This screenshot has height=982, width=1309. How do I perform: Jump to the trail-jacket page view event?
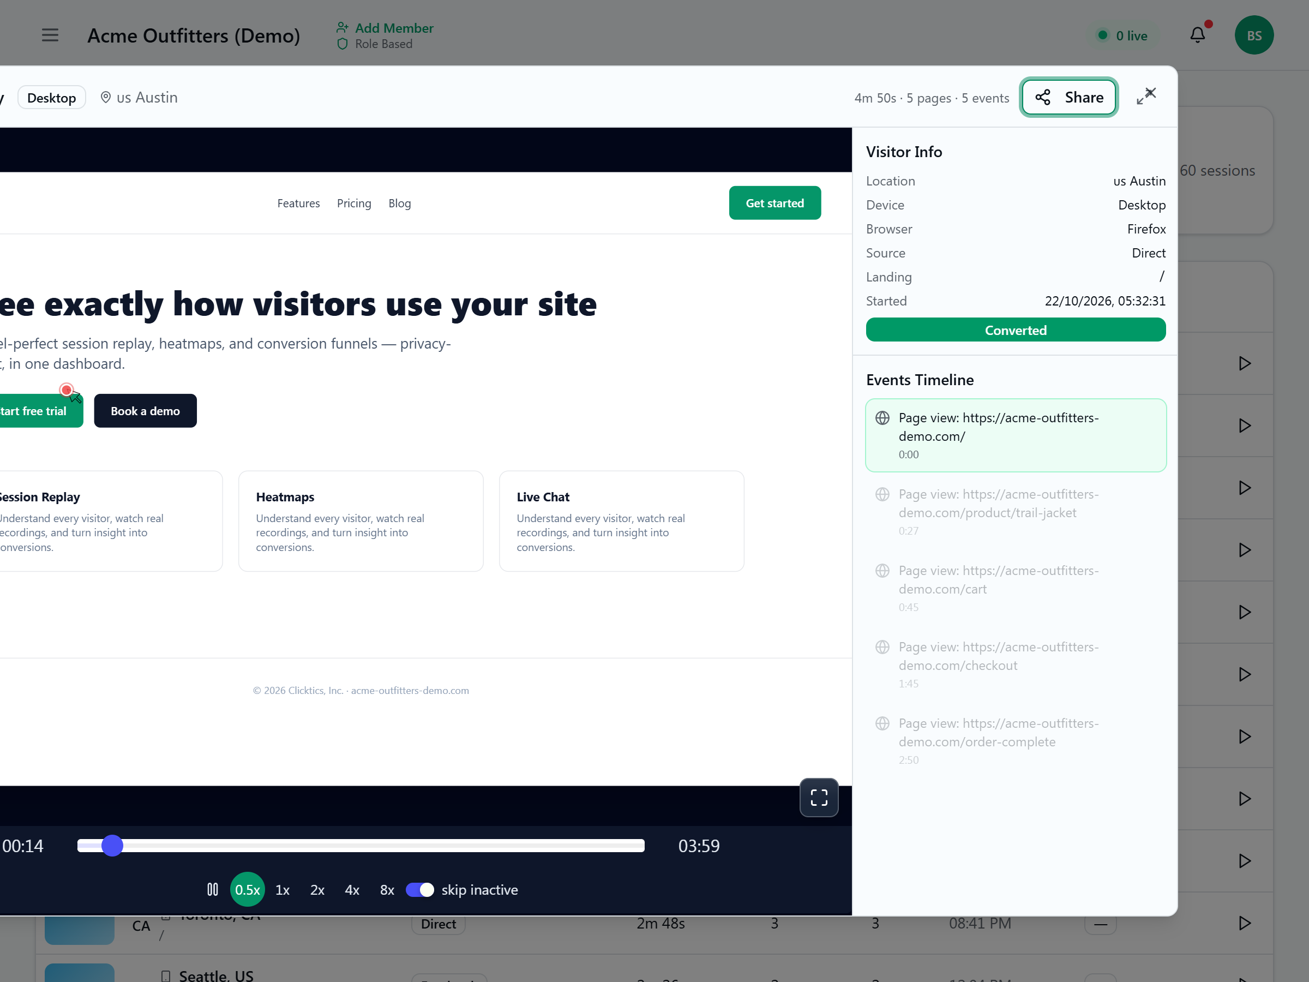(1016, 511)
